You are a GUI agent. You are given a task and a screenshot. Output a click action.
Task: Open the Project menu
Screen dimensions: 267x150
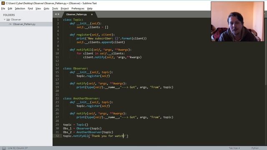[65, 8]
